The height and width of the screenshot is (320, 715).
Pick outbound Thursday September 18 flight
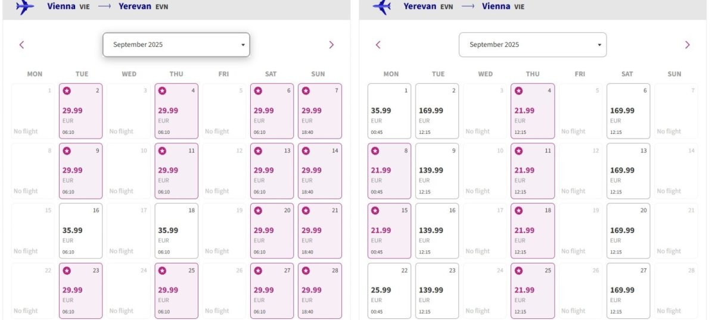[x=176, y=231]
